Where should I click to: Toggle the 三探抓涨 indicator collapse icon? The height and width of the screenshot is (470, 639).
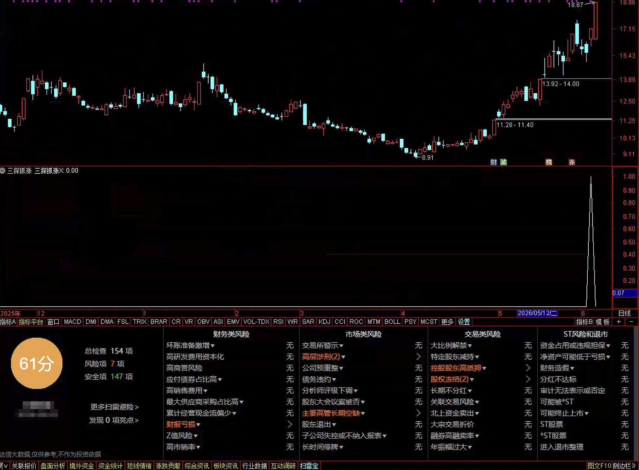click(3, 170)
